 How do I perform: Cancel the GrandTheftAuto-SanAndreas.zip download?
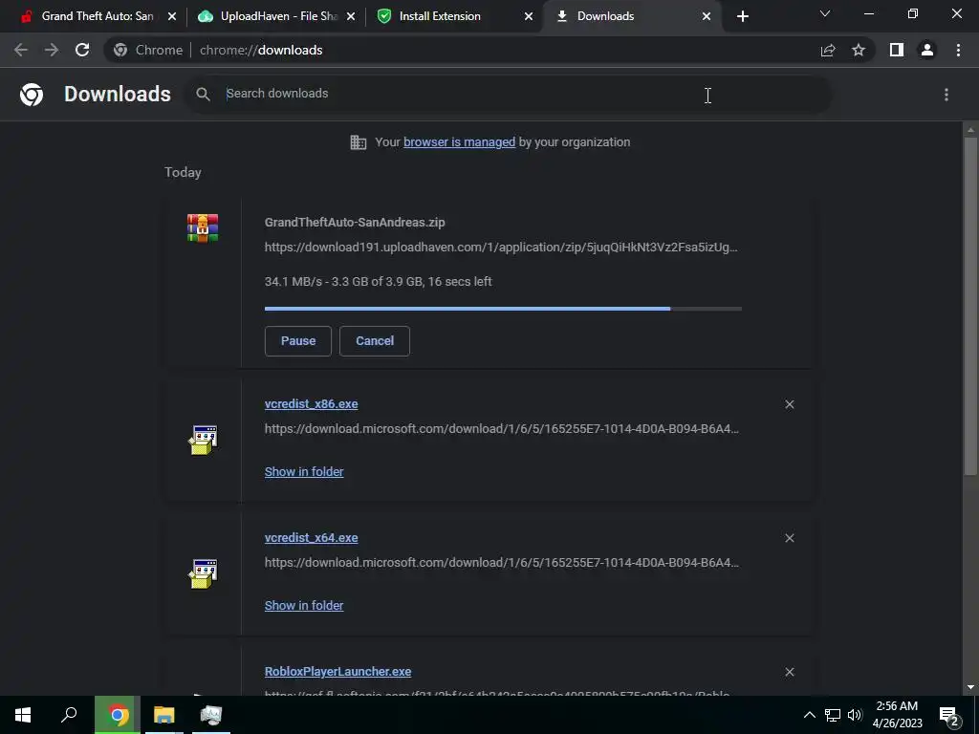[x=375, y=341]
